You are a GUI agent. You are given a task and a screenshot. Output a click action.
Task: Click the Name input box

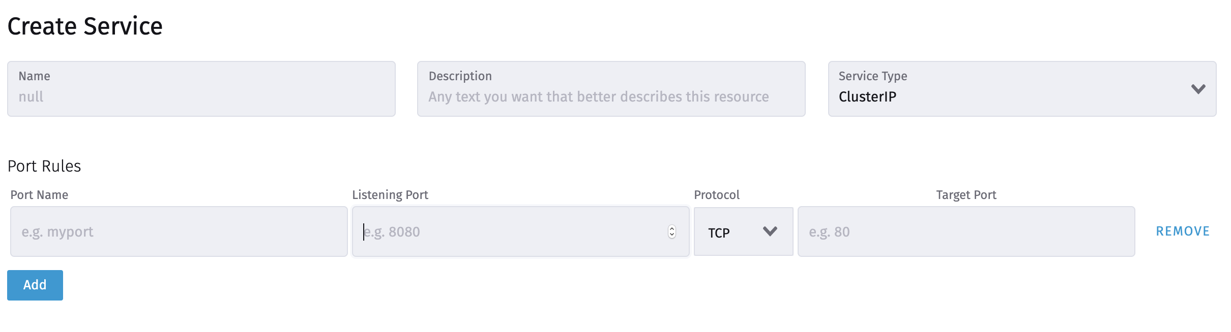coord(201,89)
